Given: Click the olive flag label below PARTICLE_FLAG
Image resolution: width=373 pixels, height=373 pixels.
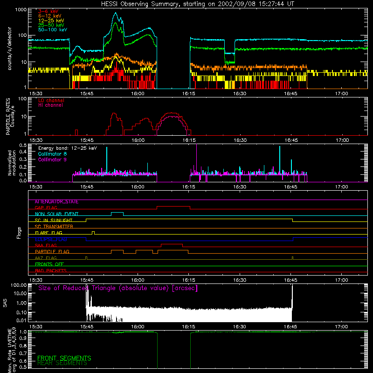Looking at the screenshot, I should (46, 258).
